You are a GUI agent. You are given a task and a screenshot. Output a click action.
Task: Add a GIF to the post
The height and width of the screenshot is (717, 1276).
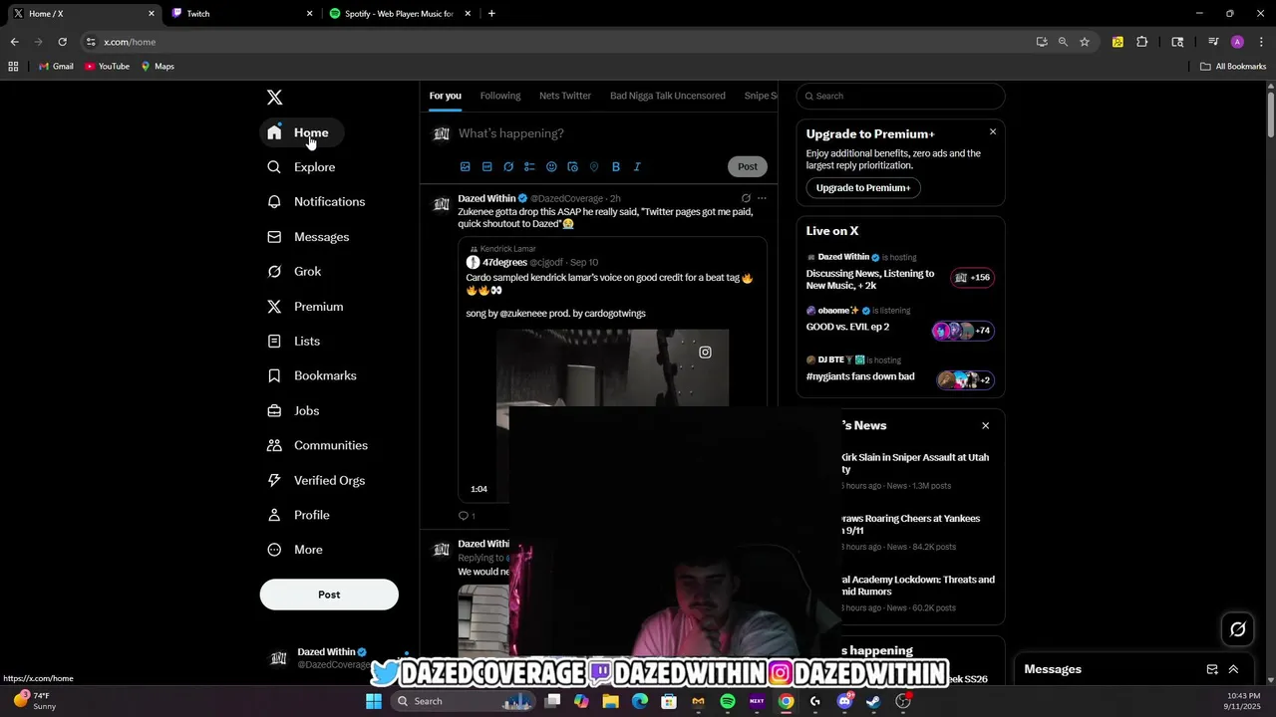(486, 166)
